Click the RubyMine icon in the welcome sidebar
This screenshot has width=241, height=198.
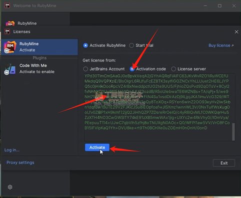point(10,23)
